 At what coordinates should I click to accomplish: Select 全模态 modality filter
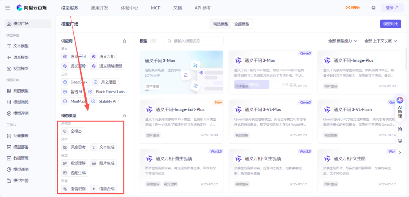pyautogui.click(x=73, y=131)
